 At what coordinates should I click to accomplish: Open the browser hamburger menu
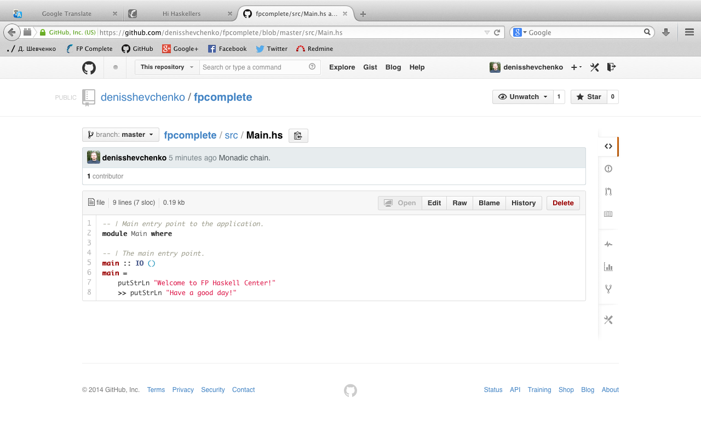[x=689, y=32]
